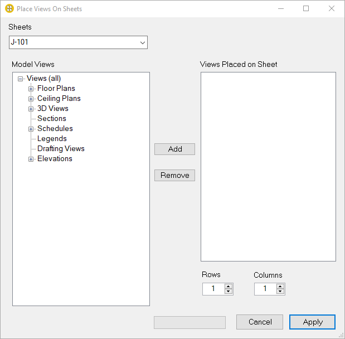
Task: Click the Remove button
Action: point(174,175)
